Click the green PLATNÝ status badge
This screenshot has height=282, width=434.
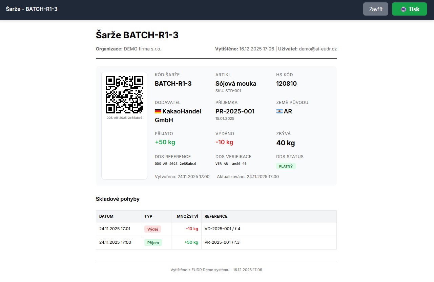(x=286, y=166)
